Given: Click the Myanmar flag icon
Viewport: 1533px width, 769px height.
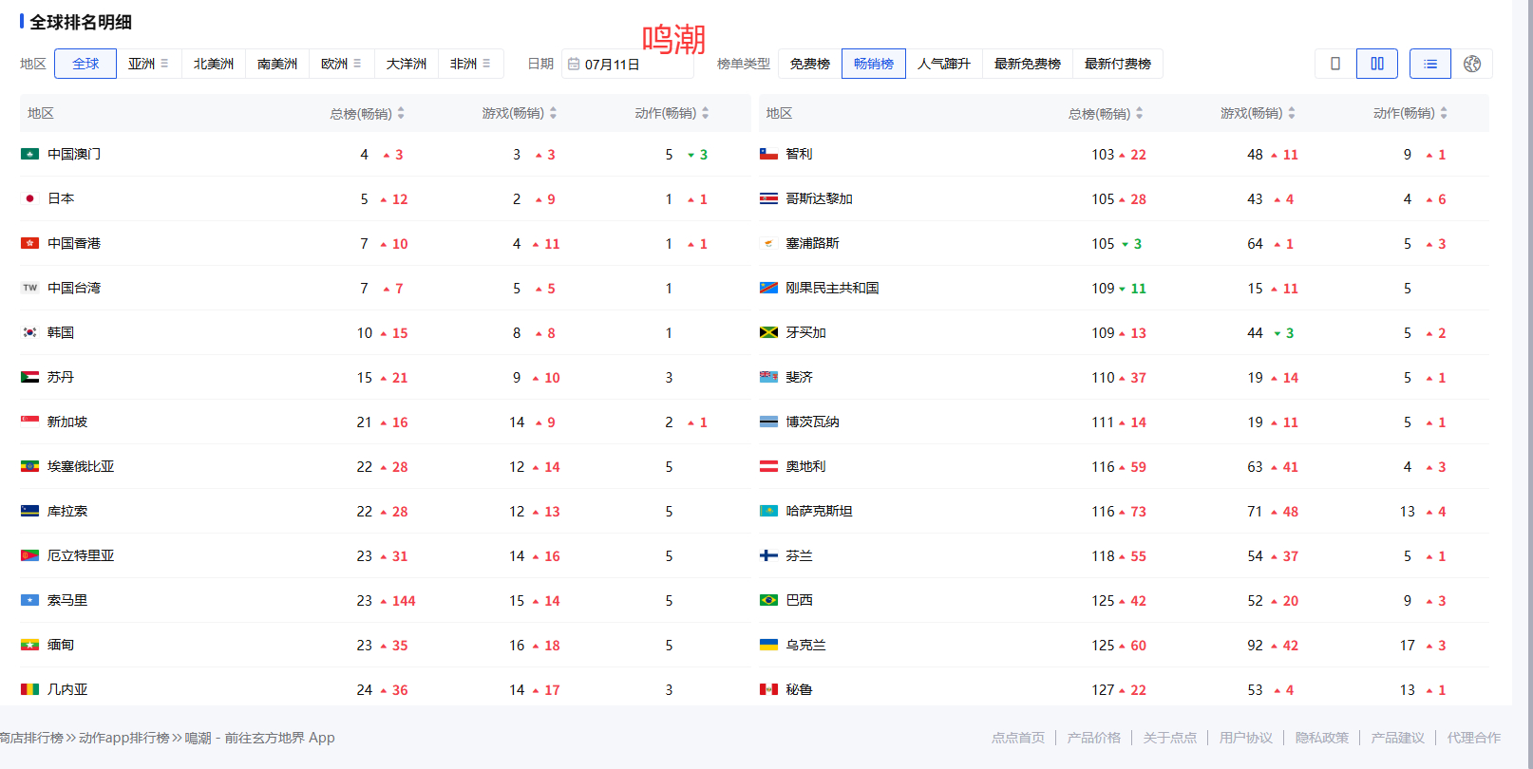Looking at the screenshot, I should pyautogui.click(x=29, y=645).
